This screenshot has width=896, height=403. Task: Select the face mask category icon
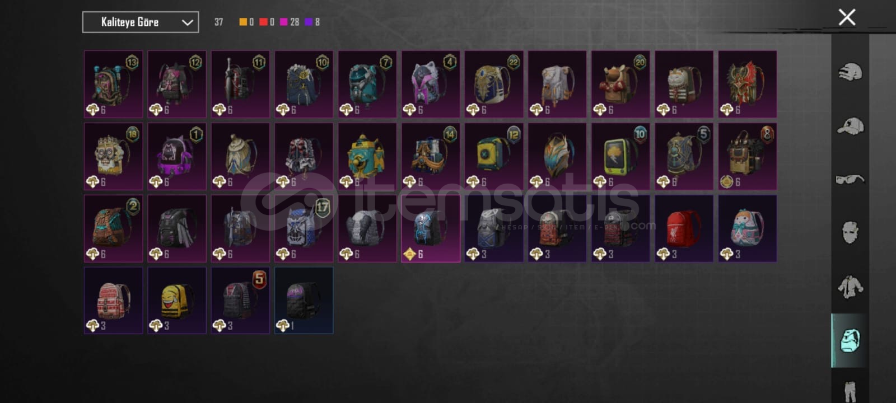click(x=850, y=232)
